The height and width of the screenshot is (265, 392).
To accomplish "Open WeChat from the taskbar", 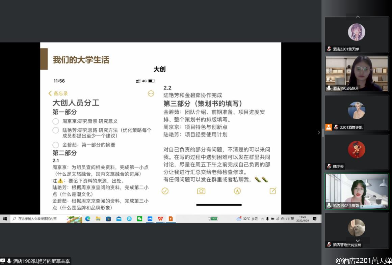I will click(x=139, y=219).
